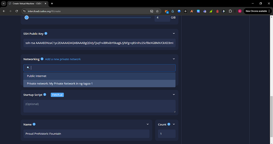Click the Count number field

[167, 134]
